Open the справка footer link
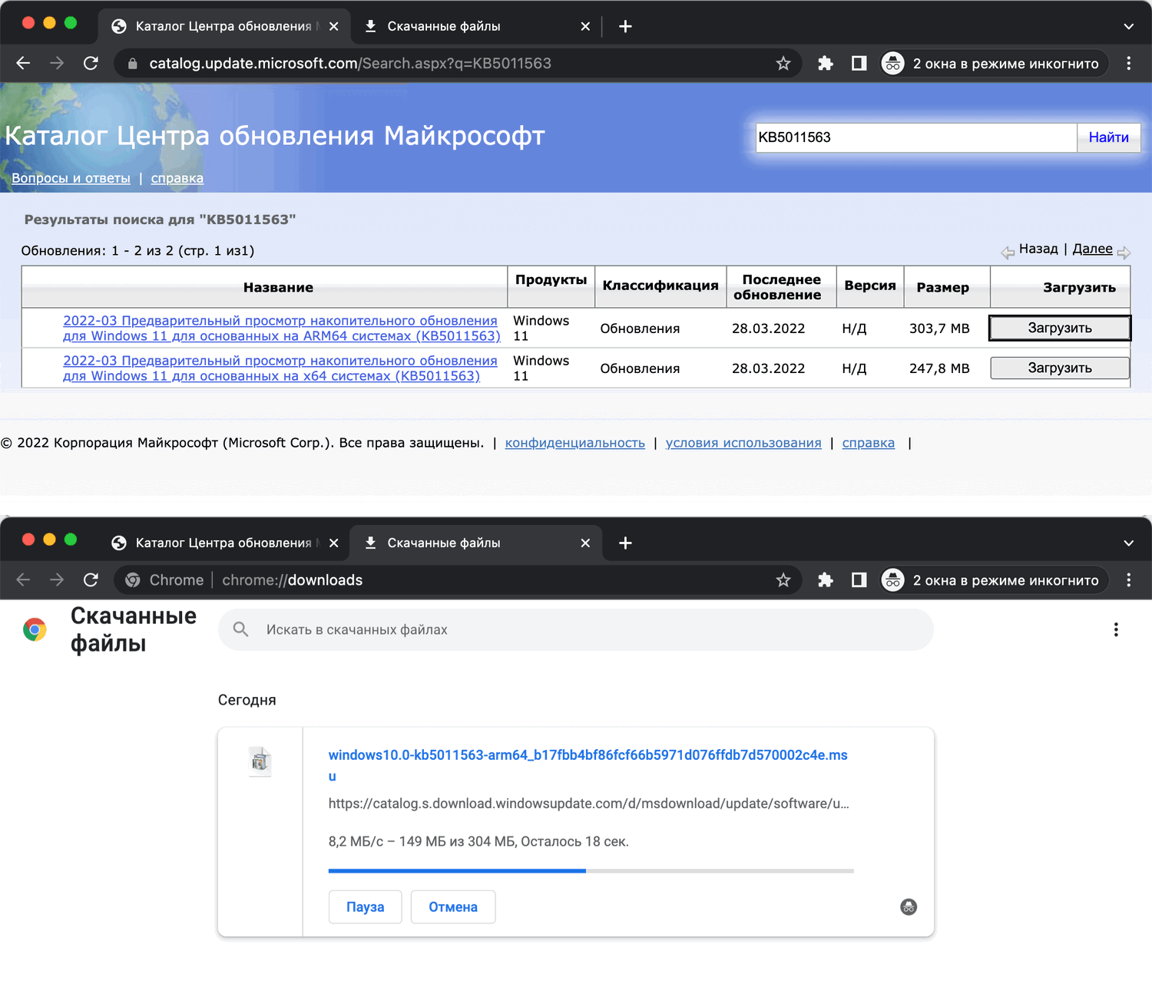The height and width of the screenshot is (987, 1152). 869,443
